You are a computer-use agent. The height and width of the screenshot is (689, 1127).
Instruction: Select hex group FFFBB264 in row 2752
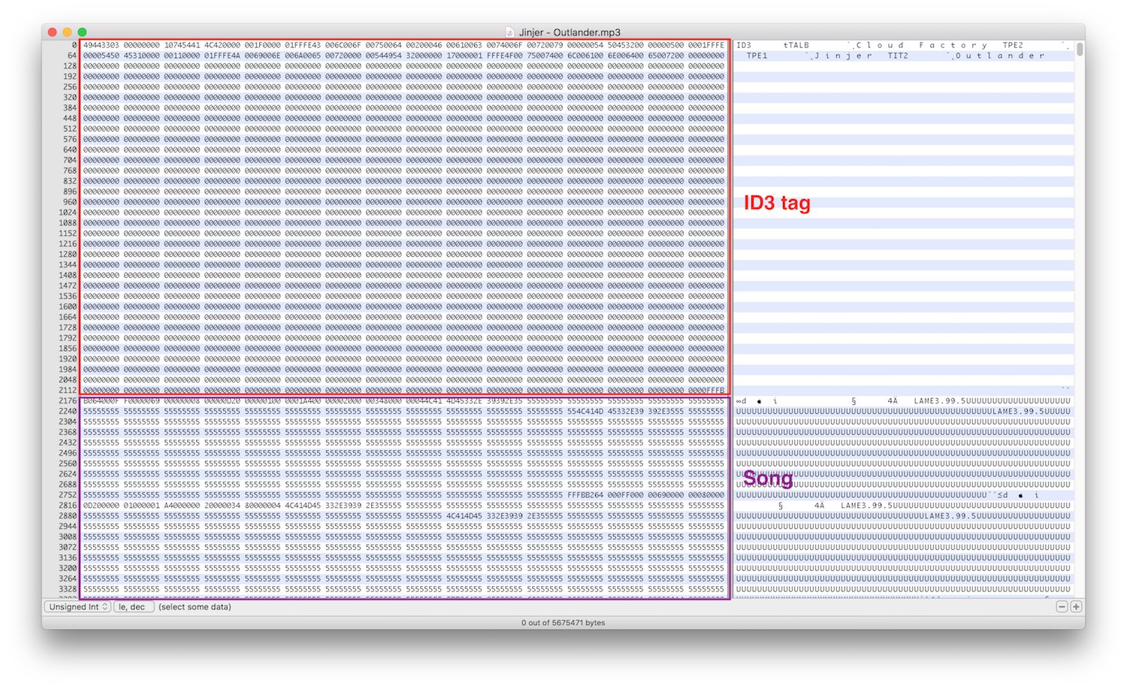585,495
